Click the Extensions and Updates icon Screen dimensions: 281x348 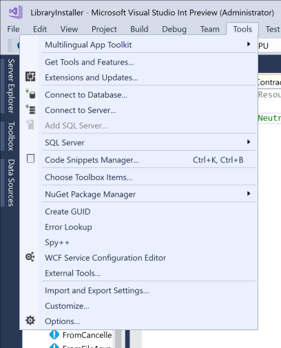pos(30,76)
